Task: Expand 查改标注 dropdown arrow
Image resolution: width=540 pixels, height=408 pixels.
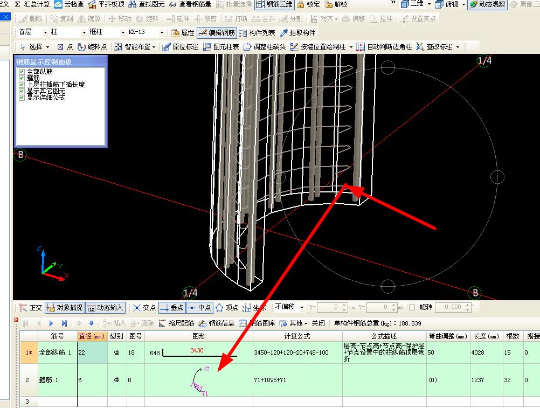Action: pos(458,47)
